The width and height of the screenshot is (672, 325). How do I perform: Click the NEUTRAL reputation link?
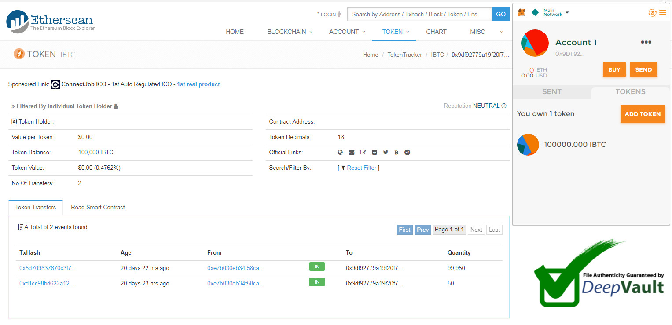point(486,106)
